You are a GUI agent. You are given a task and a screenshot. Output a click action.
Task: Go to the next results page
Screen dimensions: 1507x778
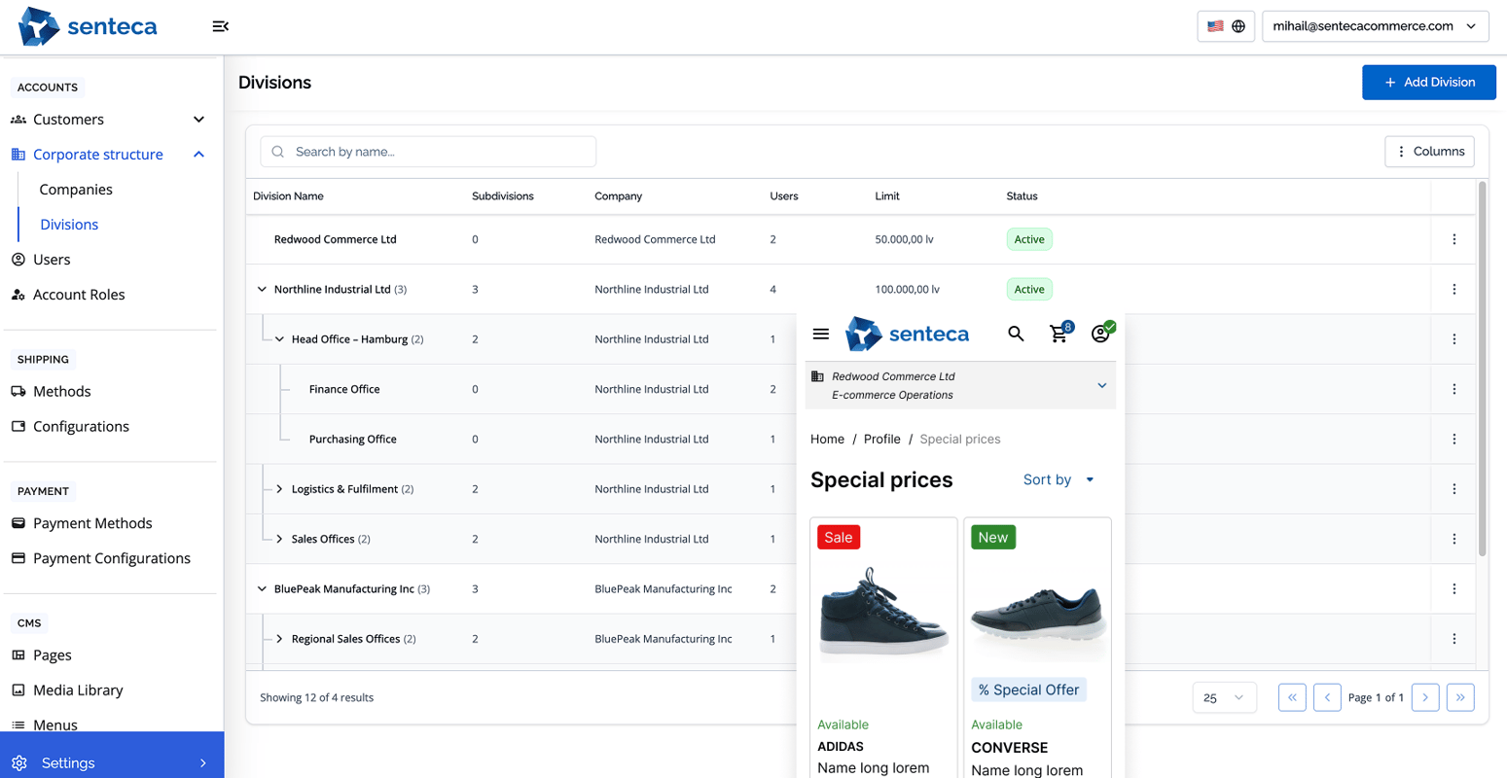pyautogui.click(x=1424, y=697)
